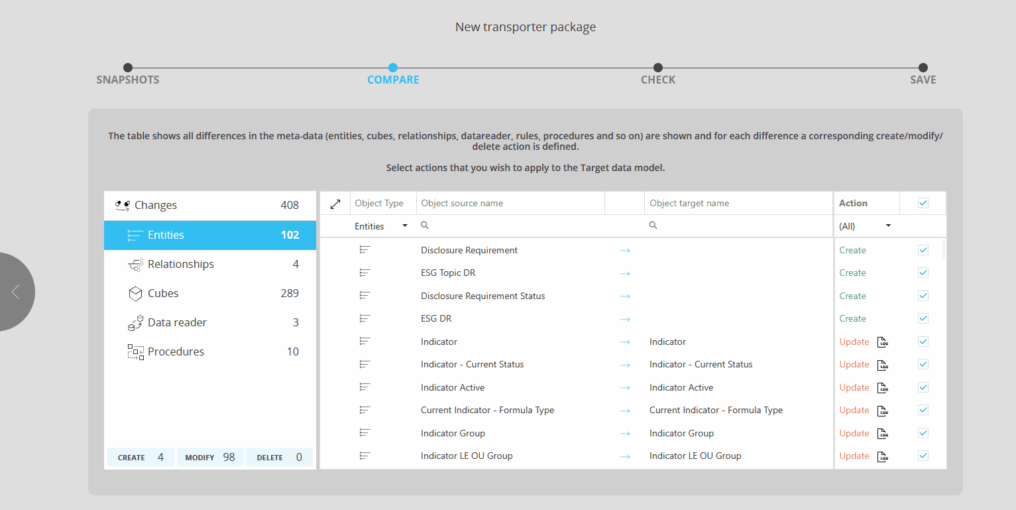Click the expand-table diagonal arrows icon
The image size is (1016, 510).
pyautogui.click(x=335, y=204)
